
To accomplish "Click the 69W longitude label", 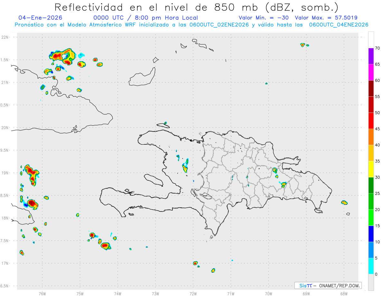I will [x=306, y=293].
